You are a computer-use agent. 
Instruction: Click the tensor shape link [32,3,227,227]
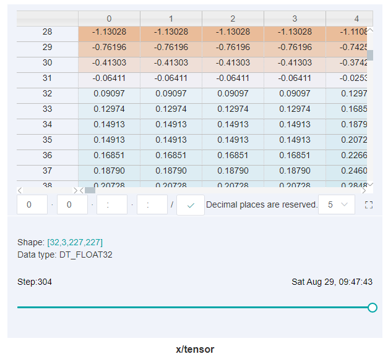[75, 243]
